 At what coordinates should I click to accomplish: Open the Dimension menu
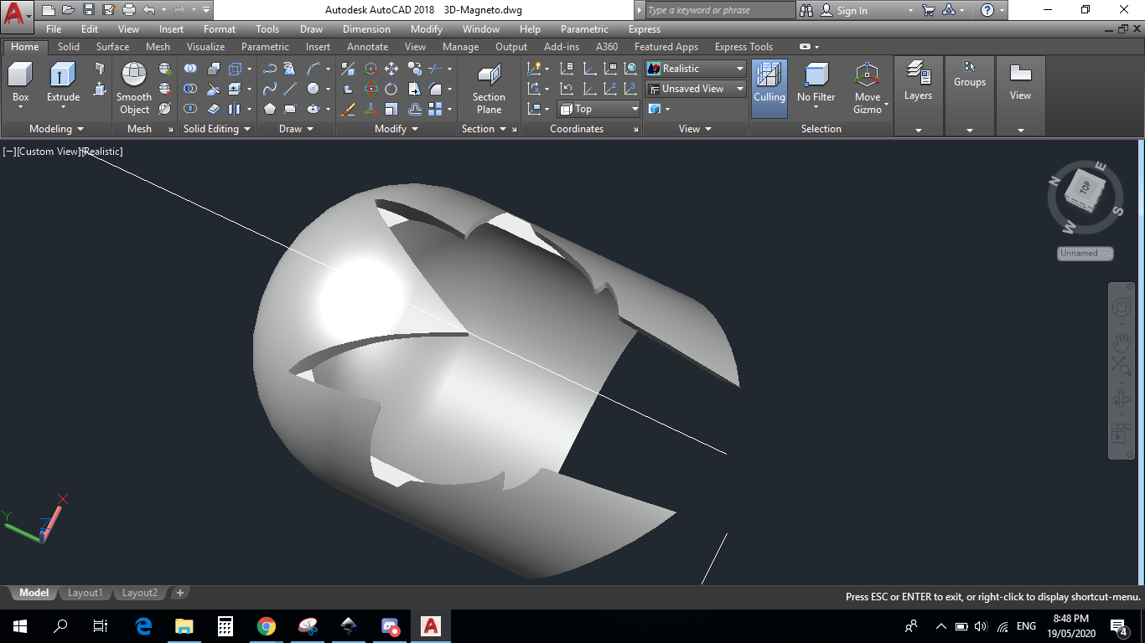click(366, 28)
